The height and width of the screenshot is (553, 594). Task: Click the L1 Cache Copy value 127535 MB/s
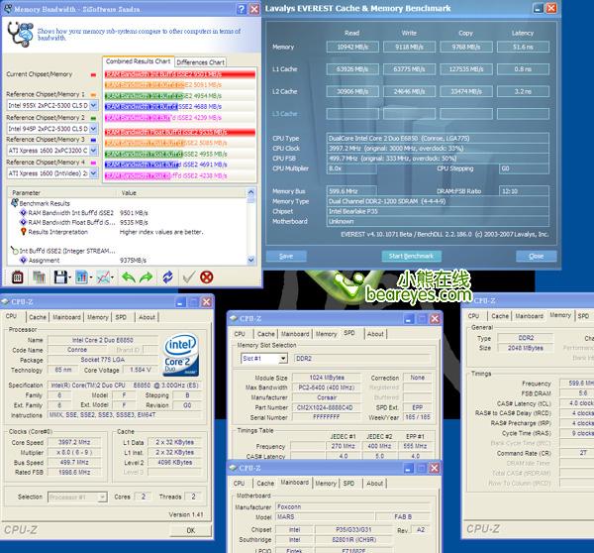[x=466, y=69]
